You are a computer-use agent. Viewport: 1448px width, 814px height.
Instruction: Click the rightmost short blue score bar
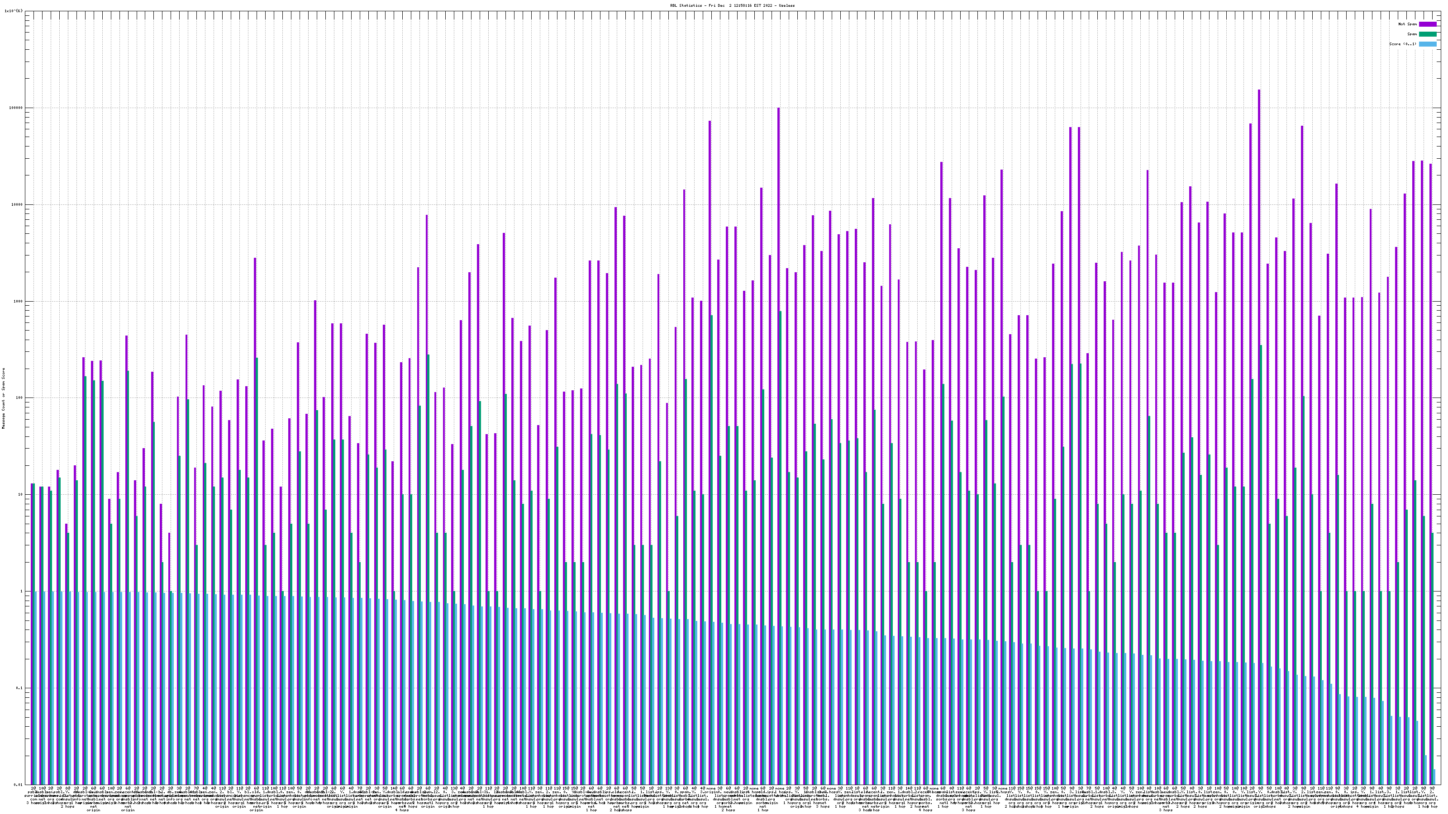[1434, 777]
